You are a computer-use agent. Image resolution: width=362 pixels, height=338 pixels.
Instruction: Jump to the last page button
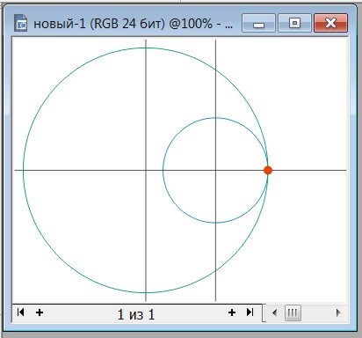click(x=250, y=312)
